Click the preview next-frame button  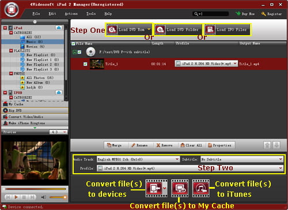(x=32, y=197)
